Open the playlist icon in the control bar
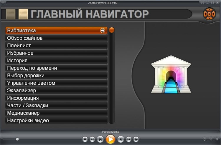Image resolution: width=221 pixels, height=145 pixels. tap(217, 139)
